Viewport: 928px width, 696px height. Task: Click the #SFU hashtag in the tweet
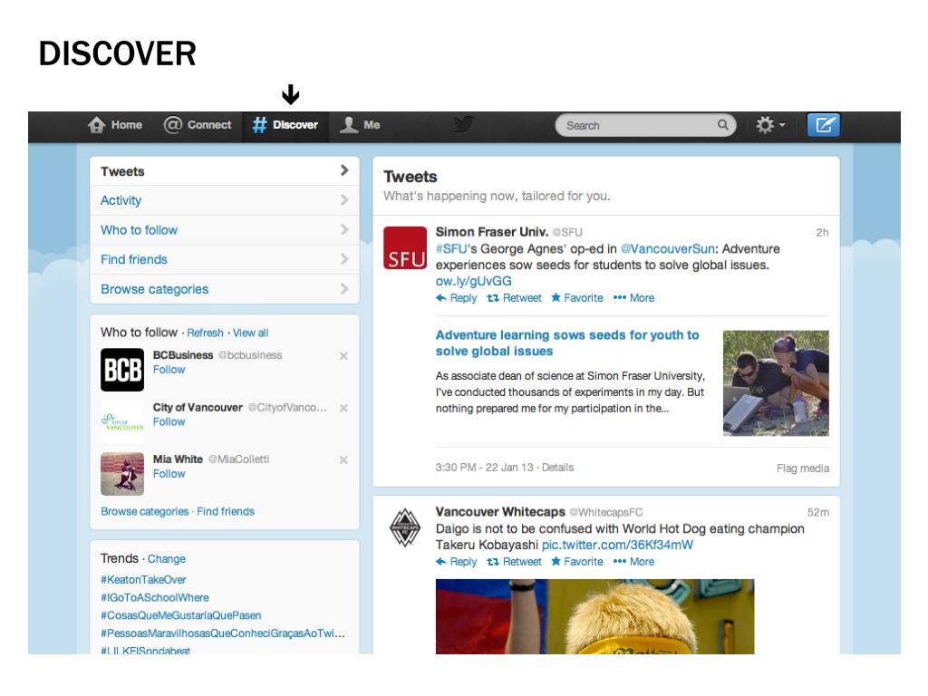[451, 249]
